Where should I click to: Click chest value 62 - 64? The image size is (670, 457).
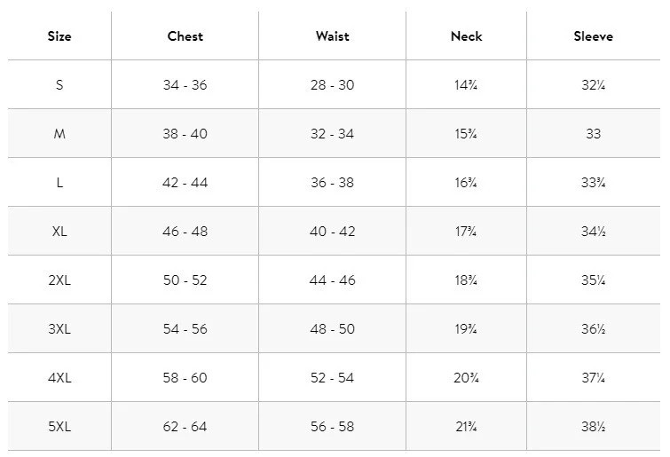(185, 427)
